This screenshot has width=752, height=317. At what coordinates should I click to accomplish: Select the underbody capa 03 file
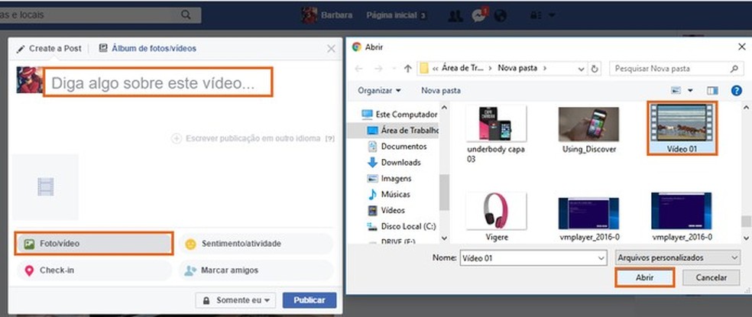(x=496, y=134)
